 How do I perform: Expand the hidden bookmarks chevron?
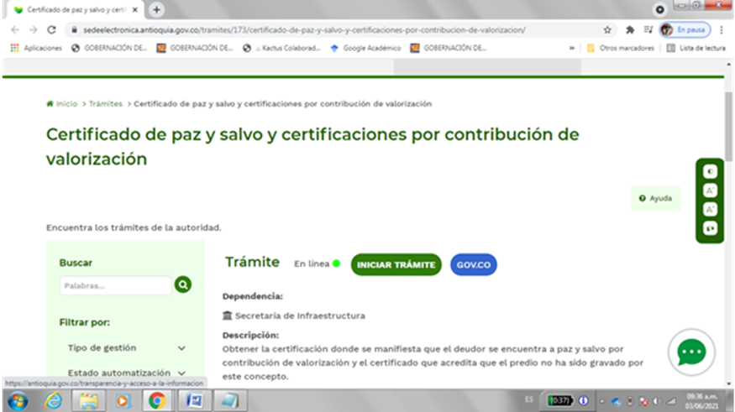(572, 48)
